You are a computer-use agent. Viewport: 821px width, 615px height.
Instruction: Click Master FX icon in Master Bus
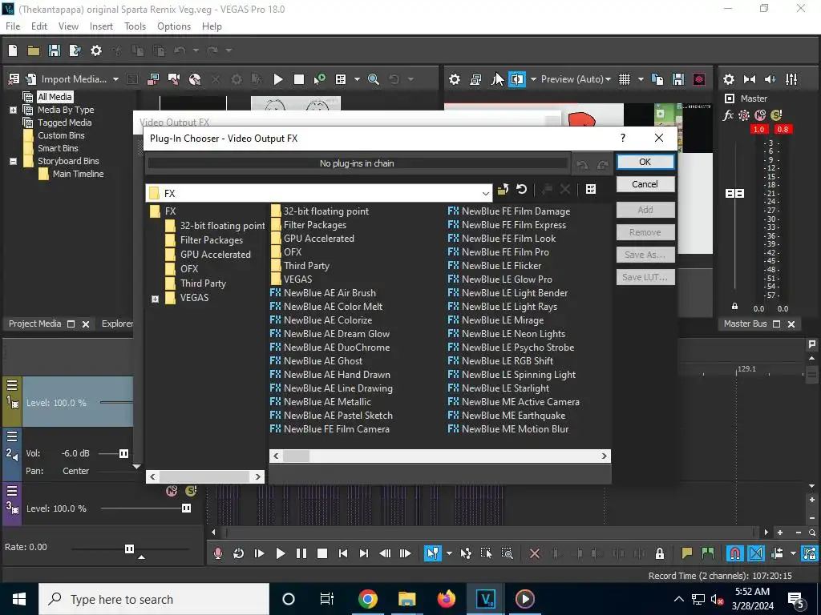pos(728,115)
